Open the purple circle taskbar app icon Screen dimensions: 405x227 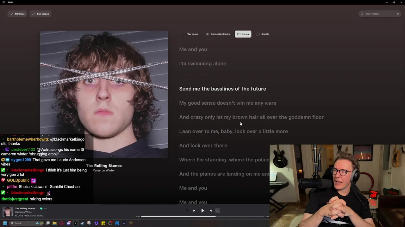tap(96, 223)
